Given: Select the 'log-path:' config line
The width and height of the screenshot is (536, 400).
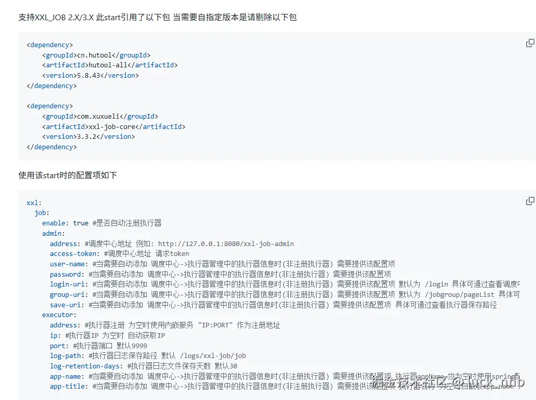Looking at the screenshot, I should tap(148, 355).
